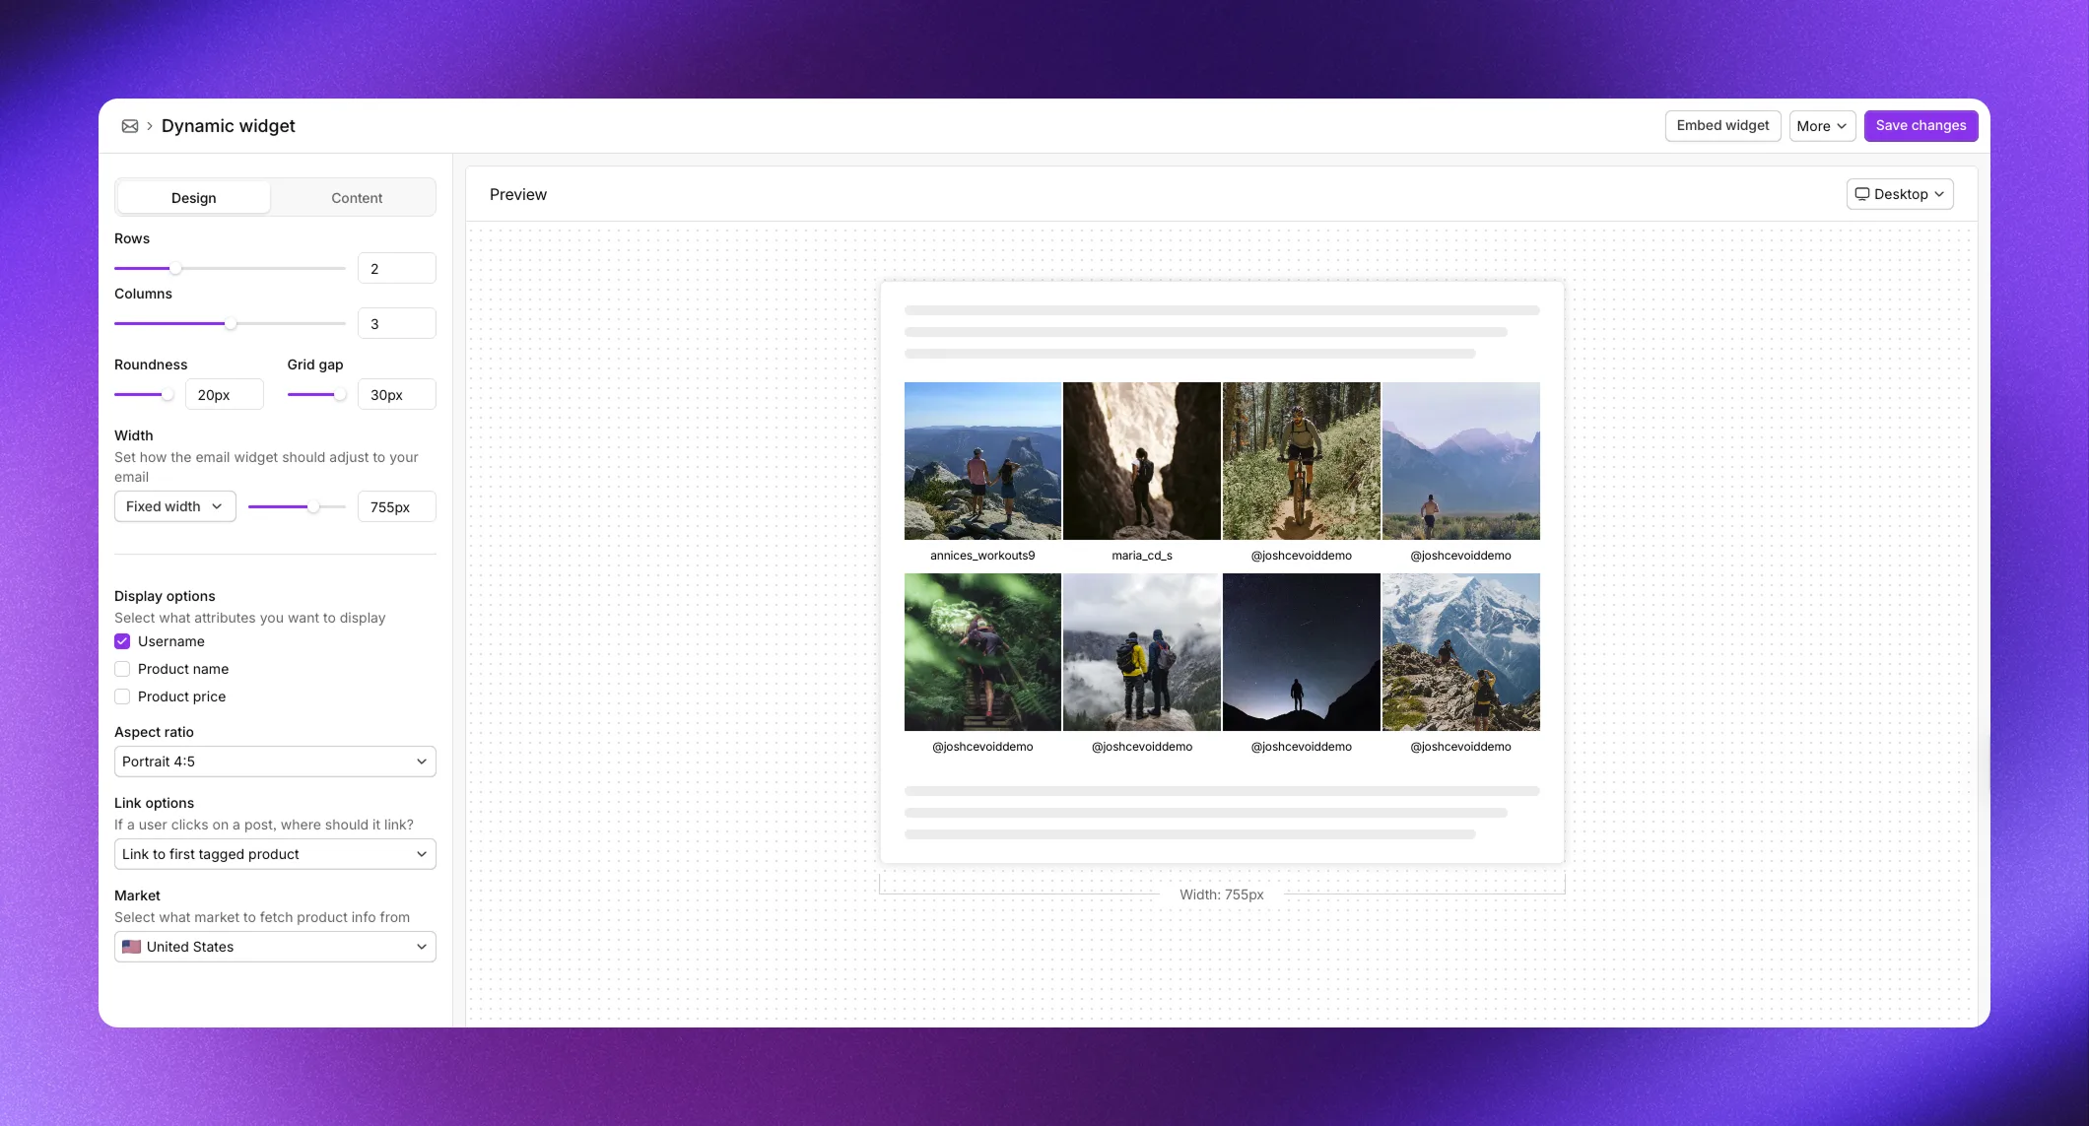Image resolution: width=2089 pixels, height=1126 pixels.
Task: Click the Width slider handle
Action: coord(313,506)
